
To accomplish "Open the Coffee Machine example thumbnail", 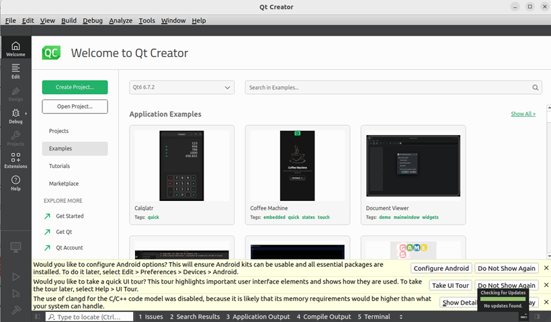I will coord(297,165).
